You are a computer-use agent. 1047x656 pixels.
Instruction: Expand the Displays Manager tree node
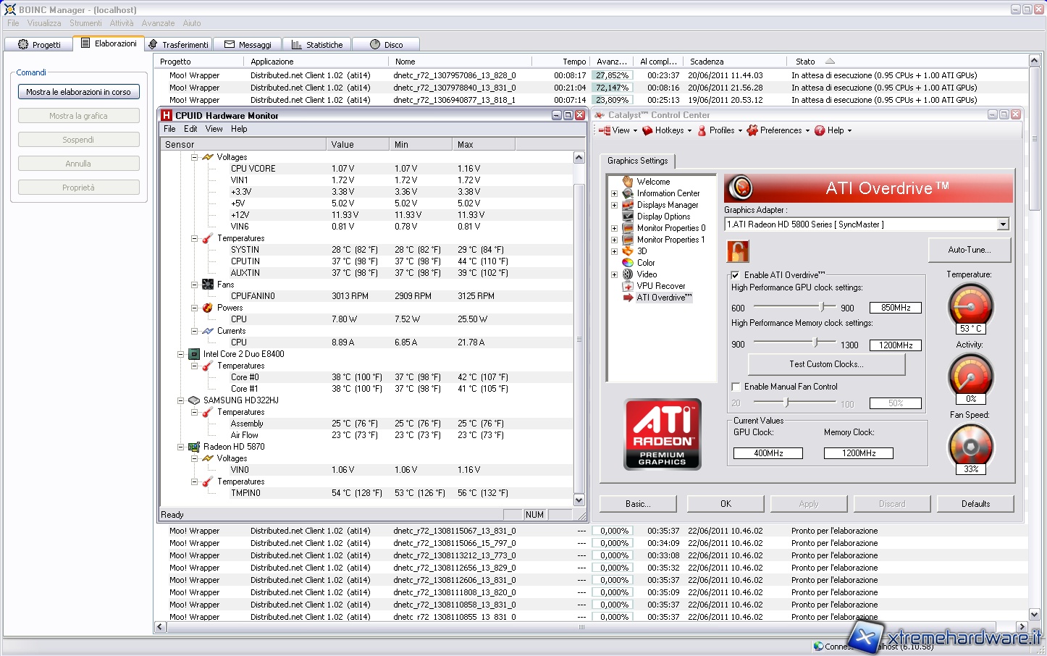pyautogui.click(x=614, y=205)
